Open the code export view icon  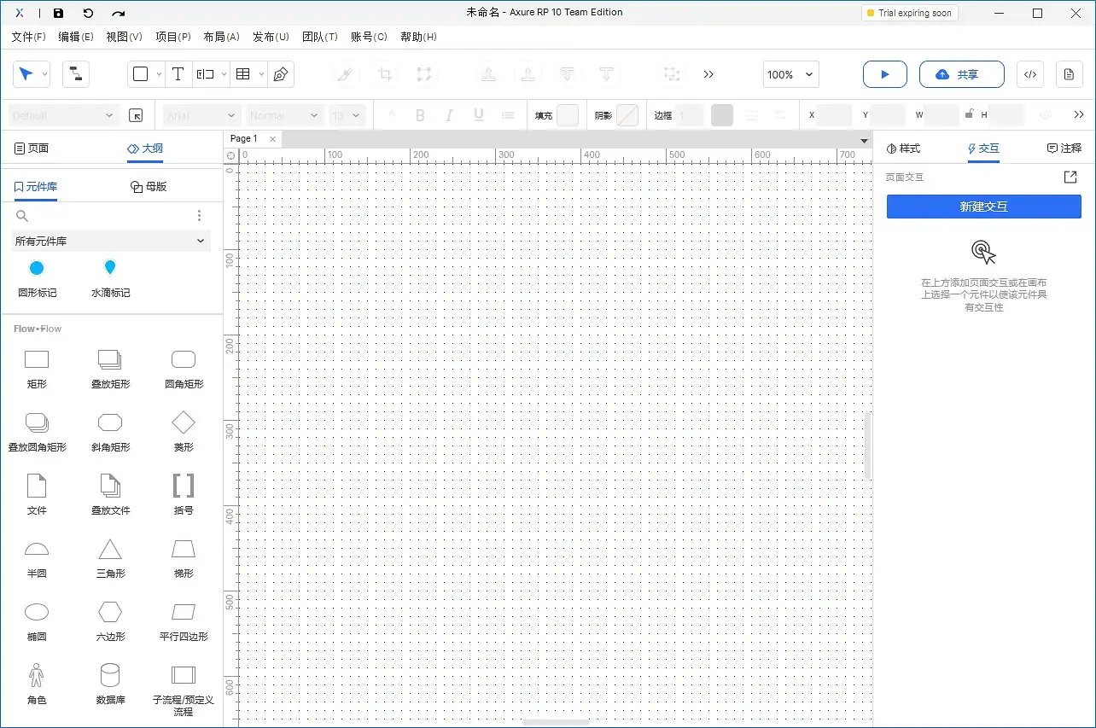tap(1029, 74)
